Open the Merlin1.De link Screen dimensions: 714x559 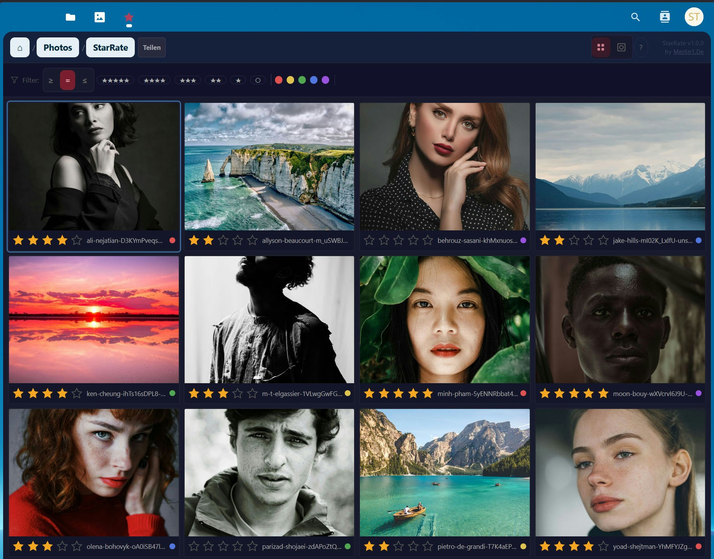coord(689,52)
